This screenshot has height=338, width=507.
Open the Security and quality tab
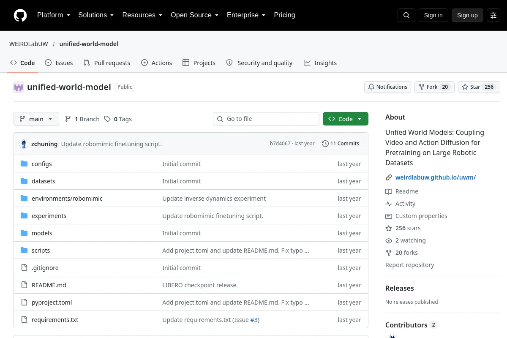point(259,63)
